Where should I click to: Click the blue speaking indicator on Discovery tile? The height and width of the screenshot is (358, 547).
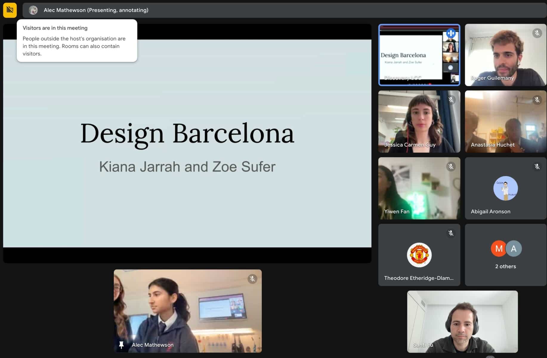tap(451, 33)
